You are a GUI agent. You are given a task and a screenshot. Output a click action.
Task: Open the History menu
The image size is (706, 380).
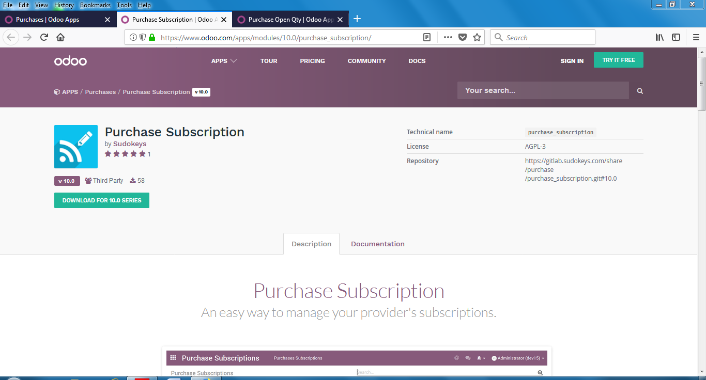tap(64, 5)
